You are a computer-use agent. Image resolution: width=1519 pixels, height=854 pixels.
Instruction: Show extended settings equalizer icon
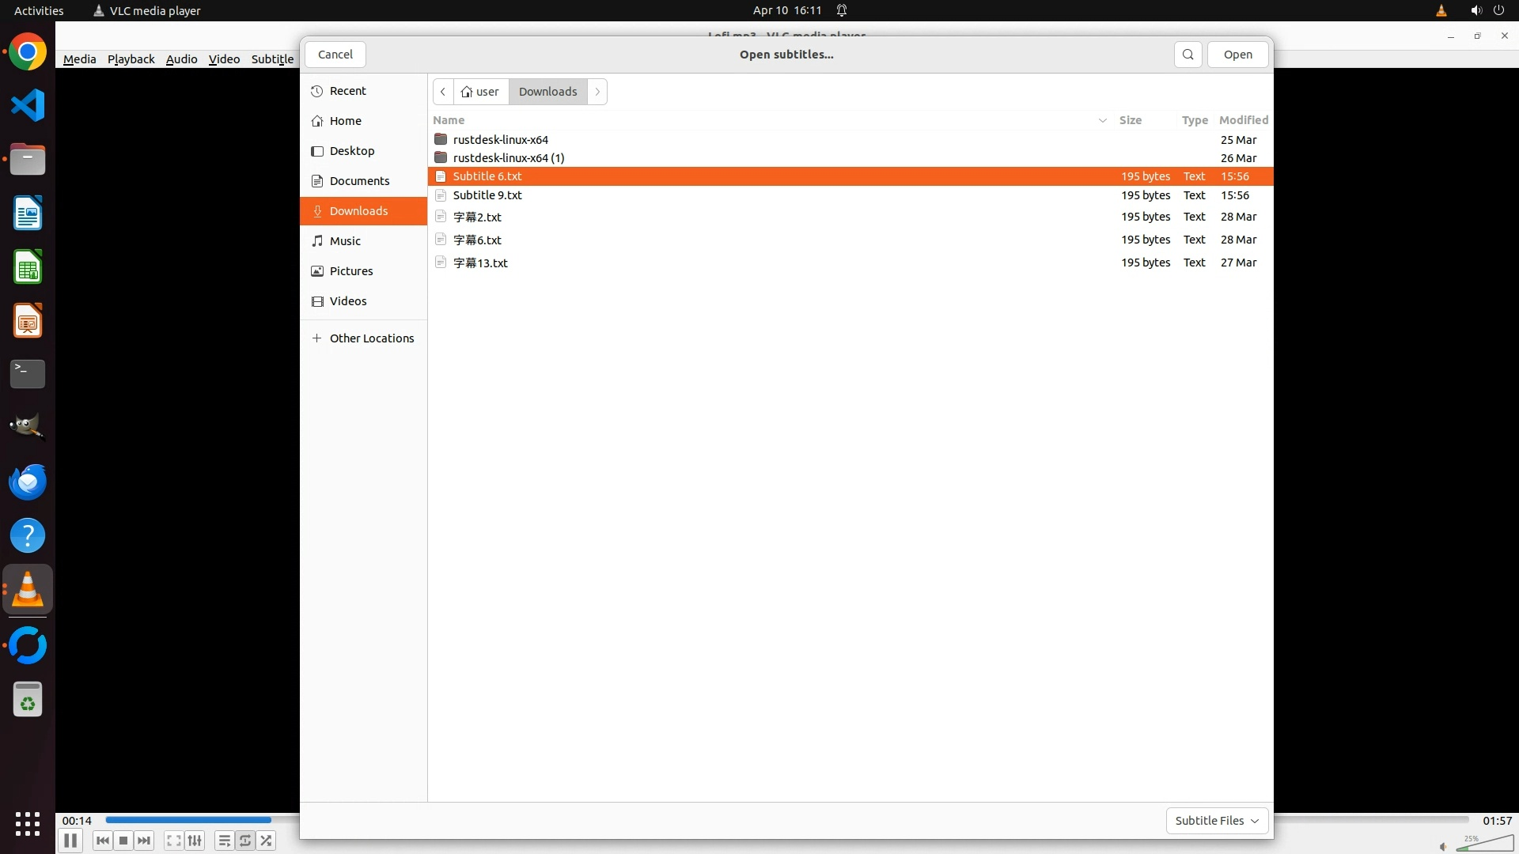(195, 841)
